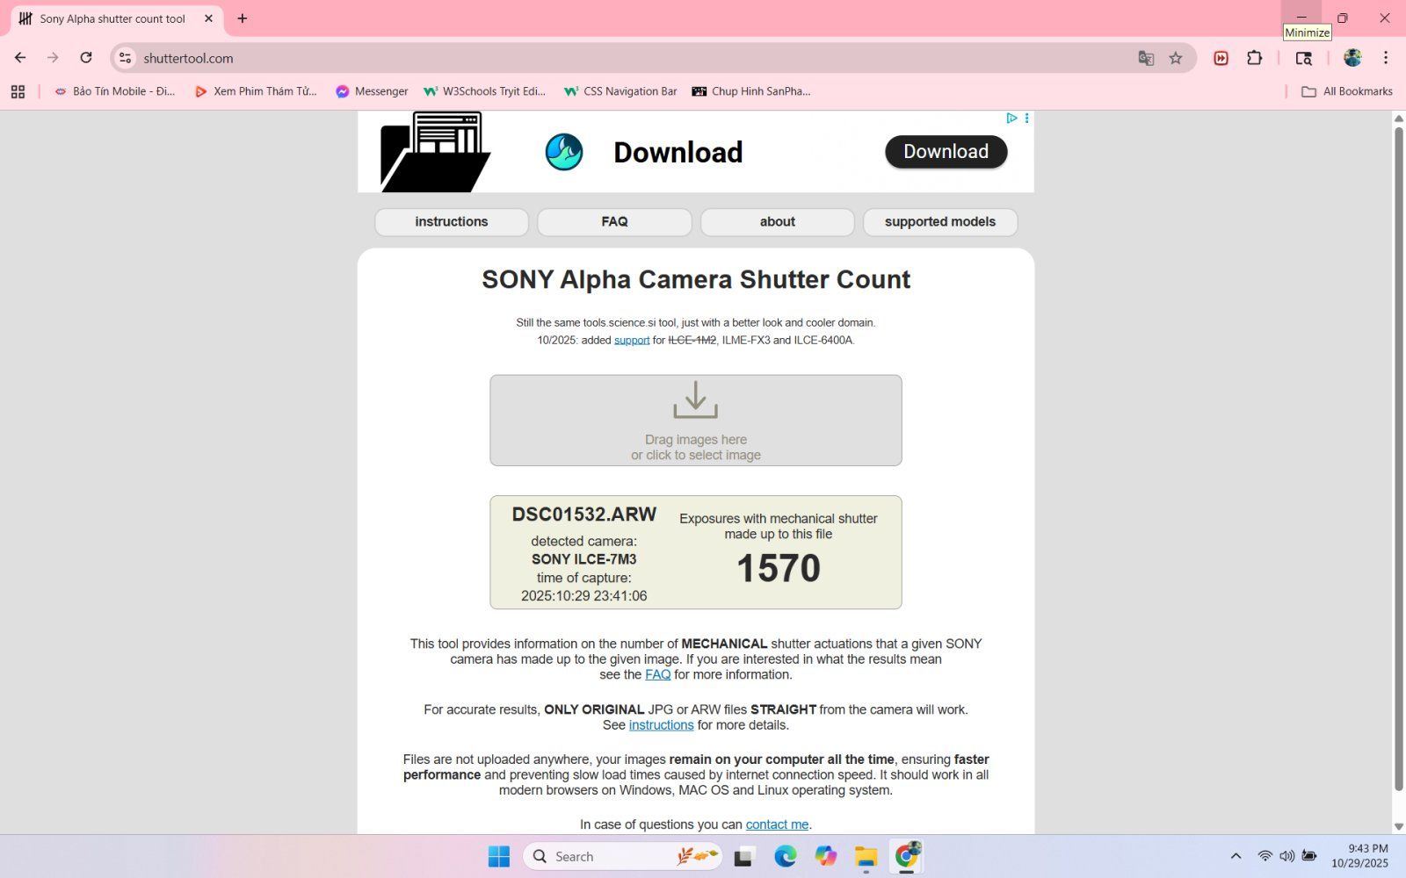
Task: Click the page vertical scrollbar
Action: 1399,460
